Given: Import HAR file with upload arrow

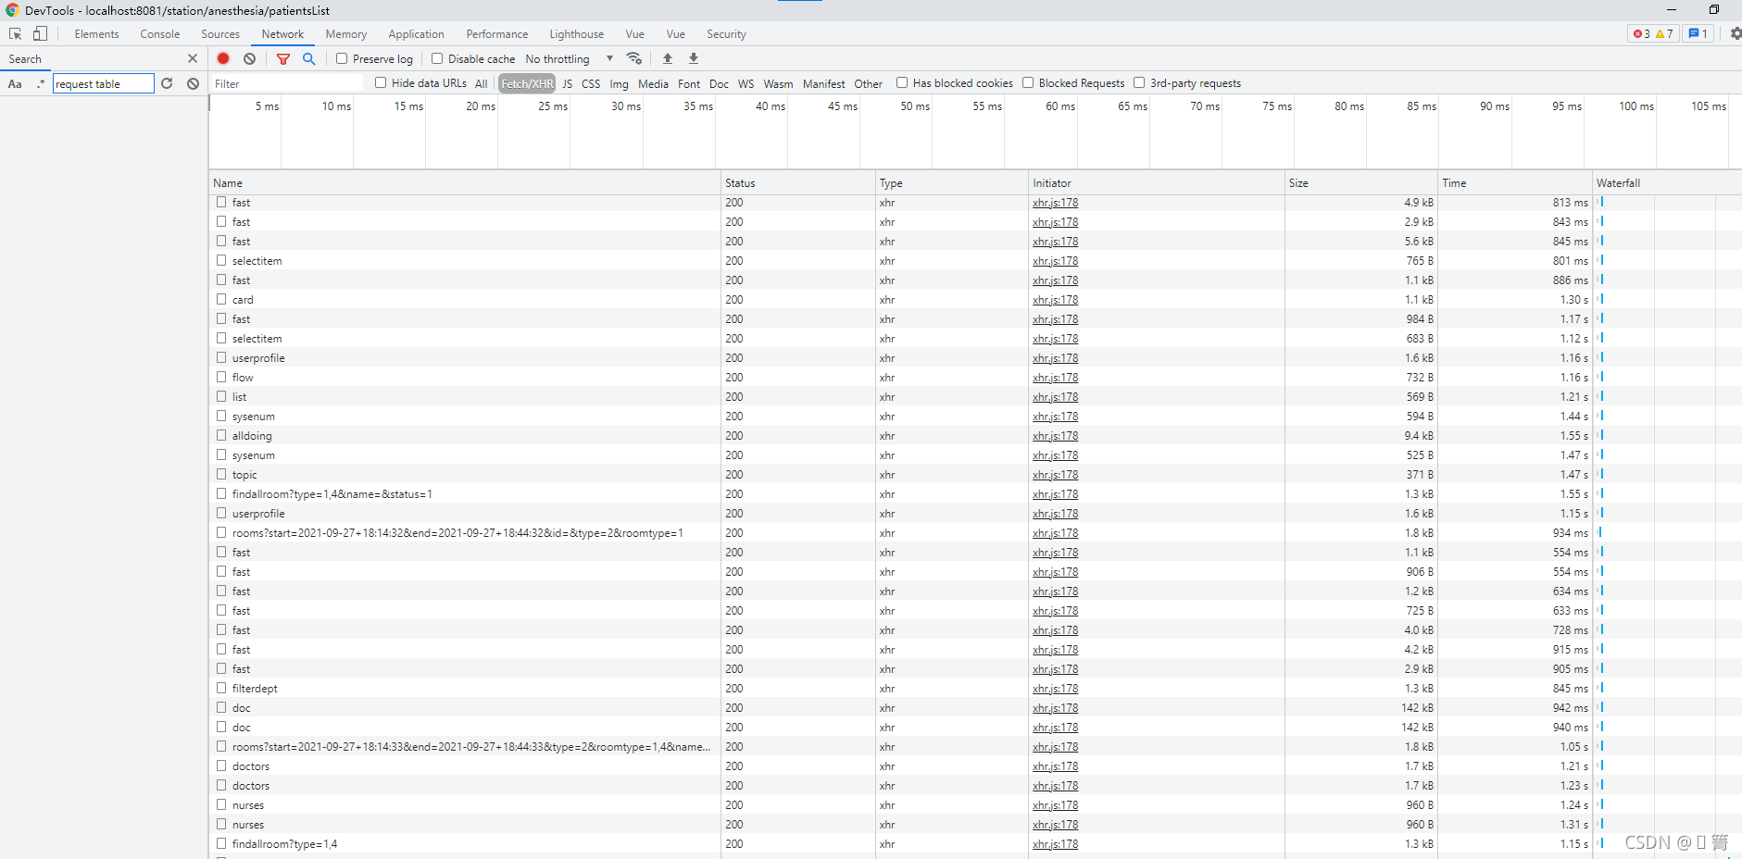Looking at the screenshot, I should [668, 58].
